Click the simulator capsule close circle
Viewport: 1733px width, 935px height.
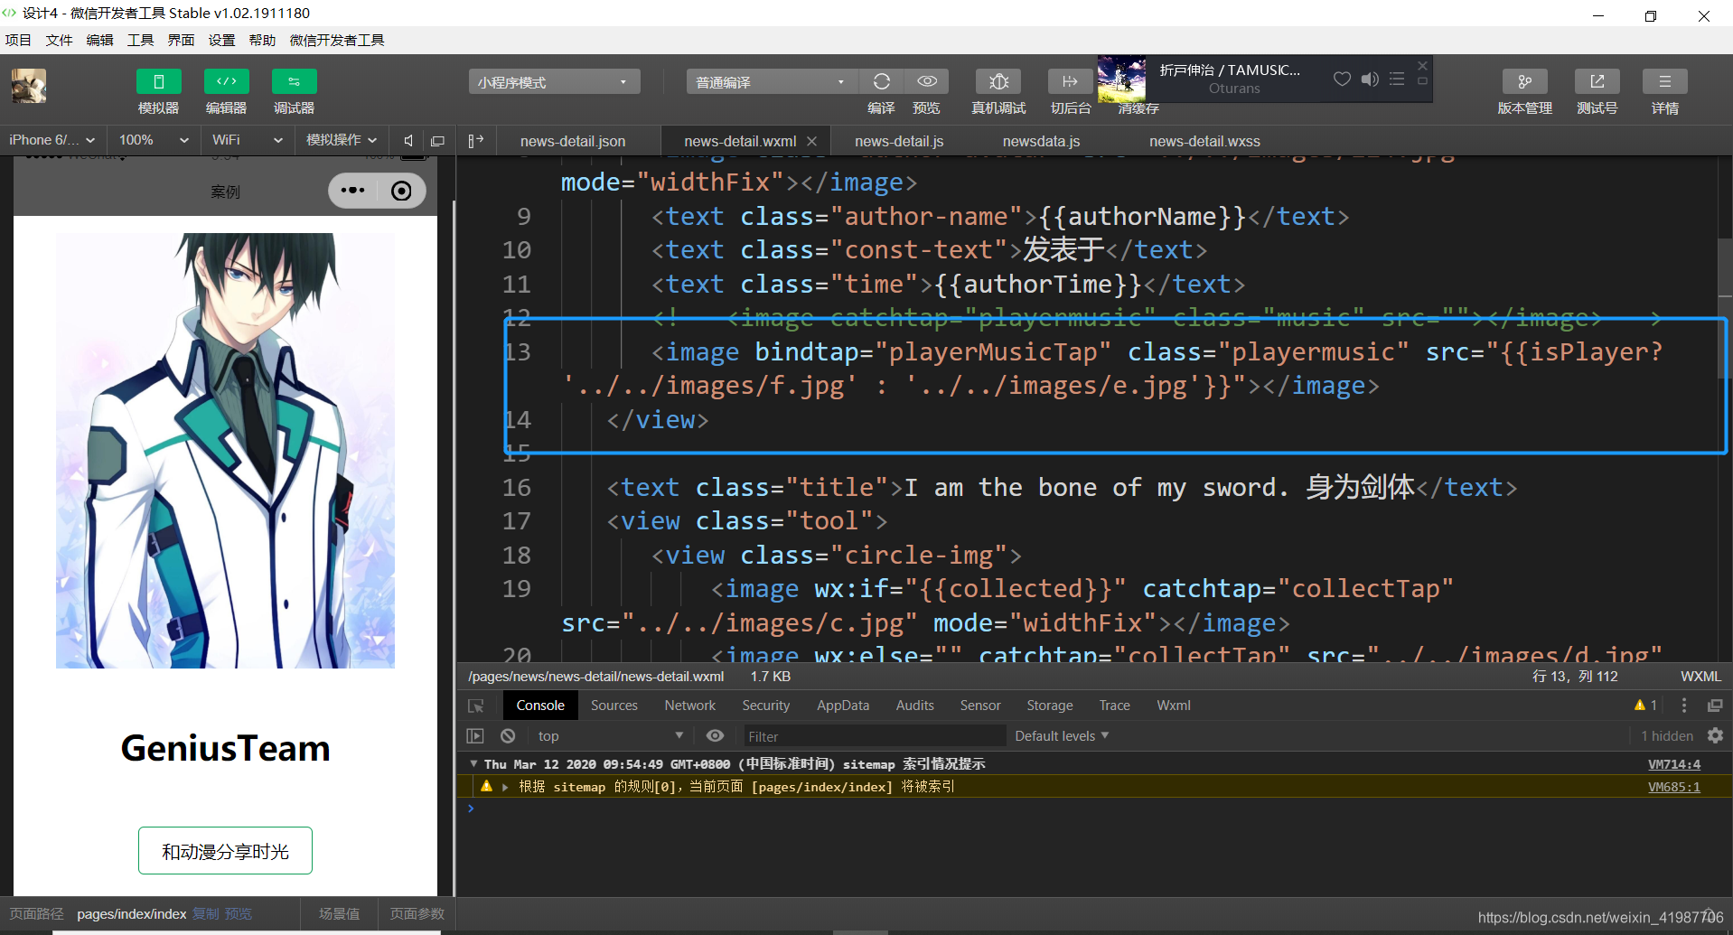[401, 191]
